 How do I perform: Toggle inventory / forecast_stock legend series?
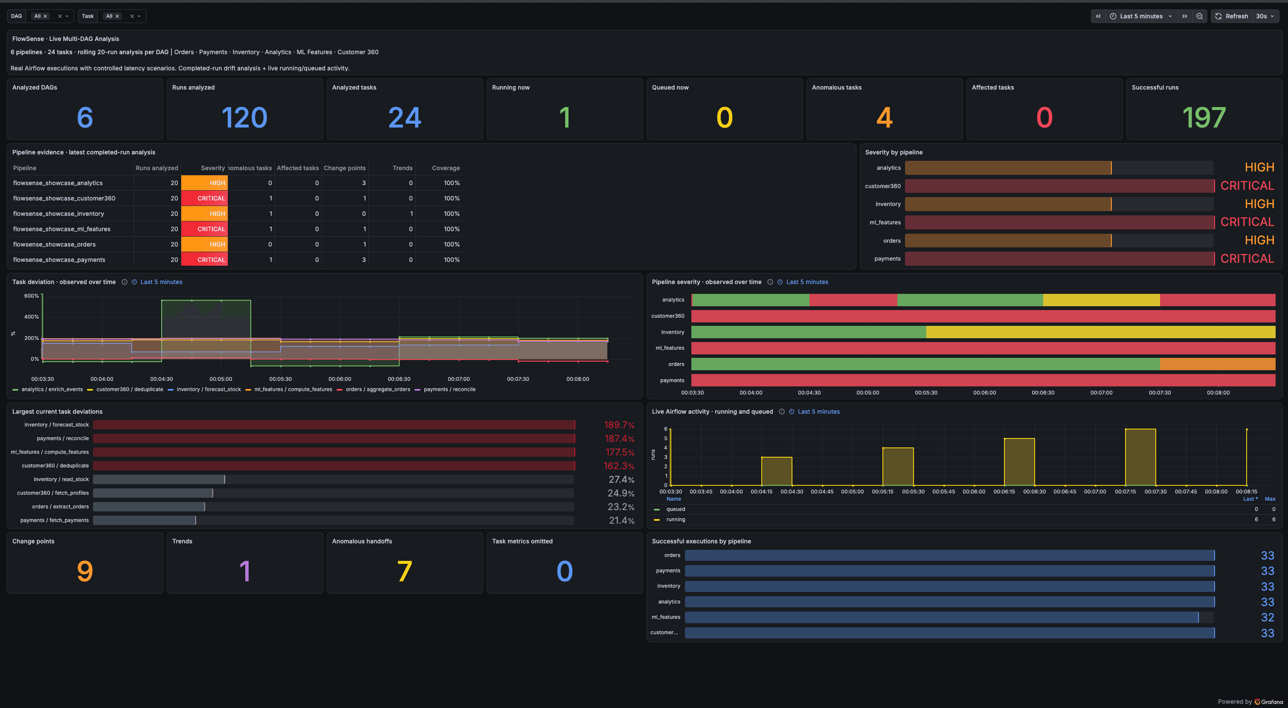[209, 389]
